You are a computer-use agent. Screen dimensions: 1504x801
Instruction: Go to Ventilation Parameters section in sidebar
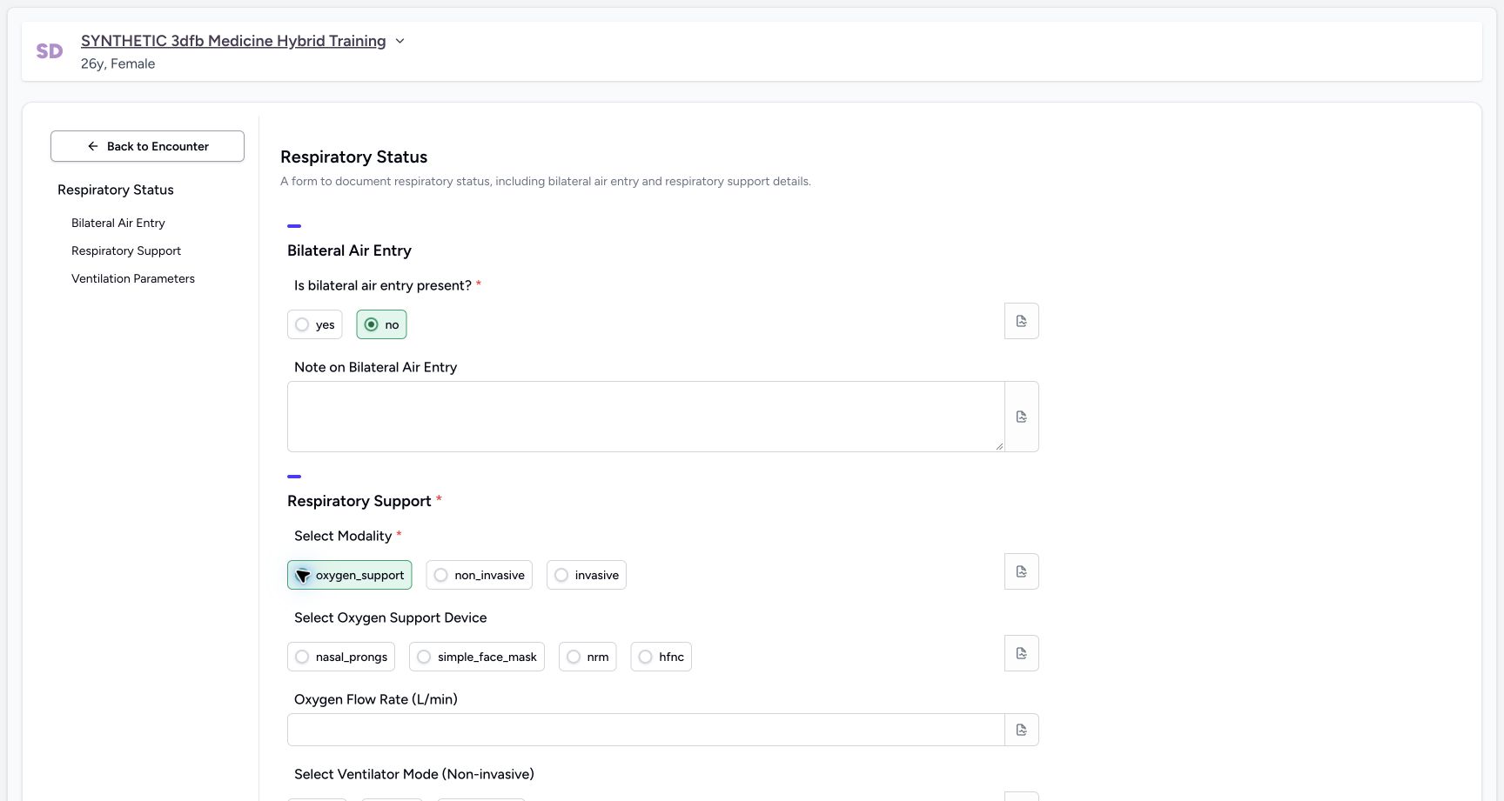coord(133,278)
